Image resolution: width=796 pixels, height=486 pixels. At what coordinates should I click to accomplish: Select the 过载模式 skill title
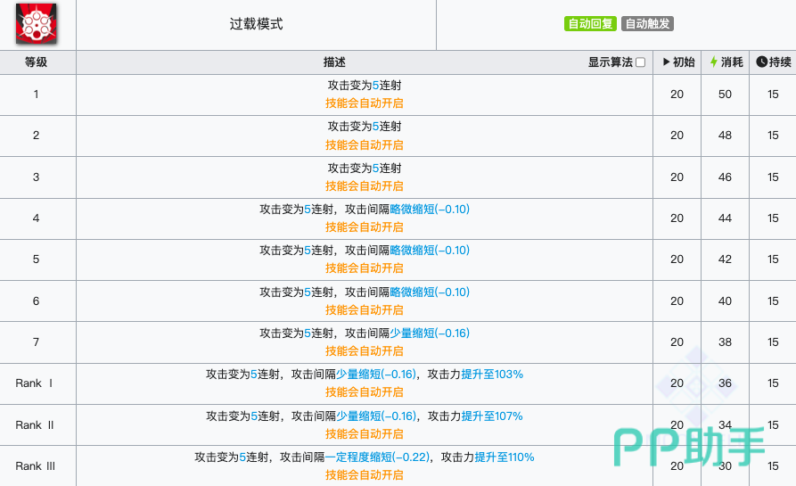click(x=256, y=24)
